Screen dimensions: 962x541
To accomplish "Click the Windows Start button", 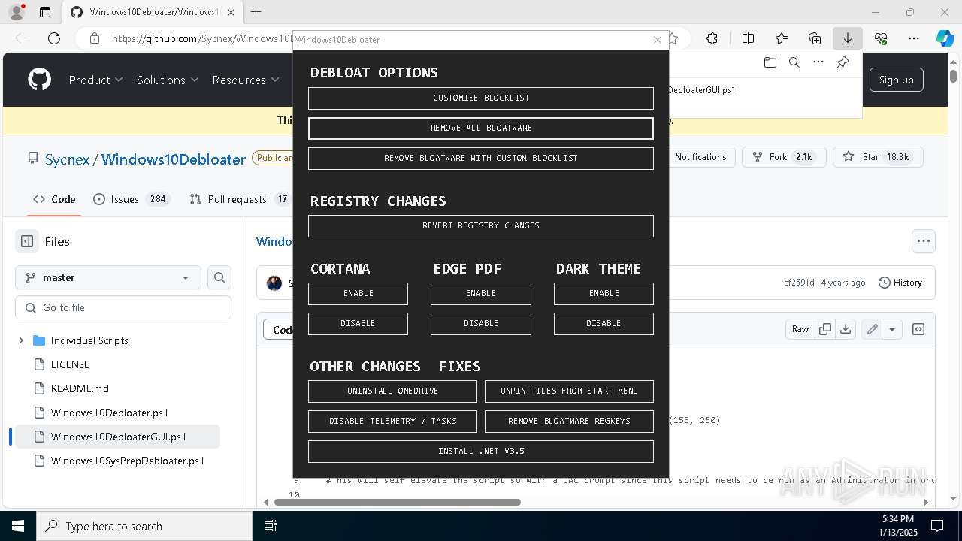I will pyautogui.click(x=18, y=526).
